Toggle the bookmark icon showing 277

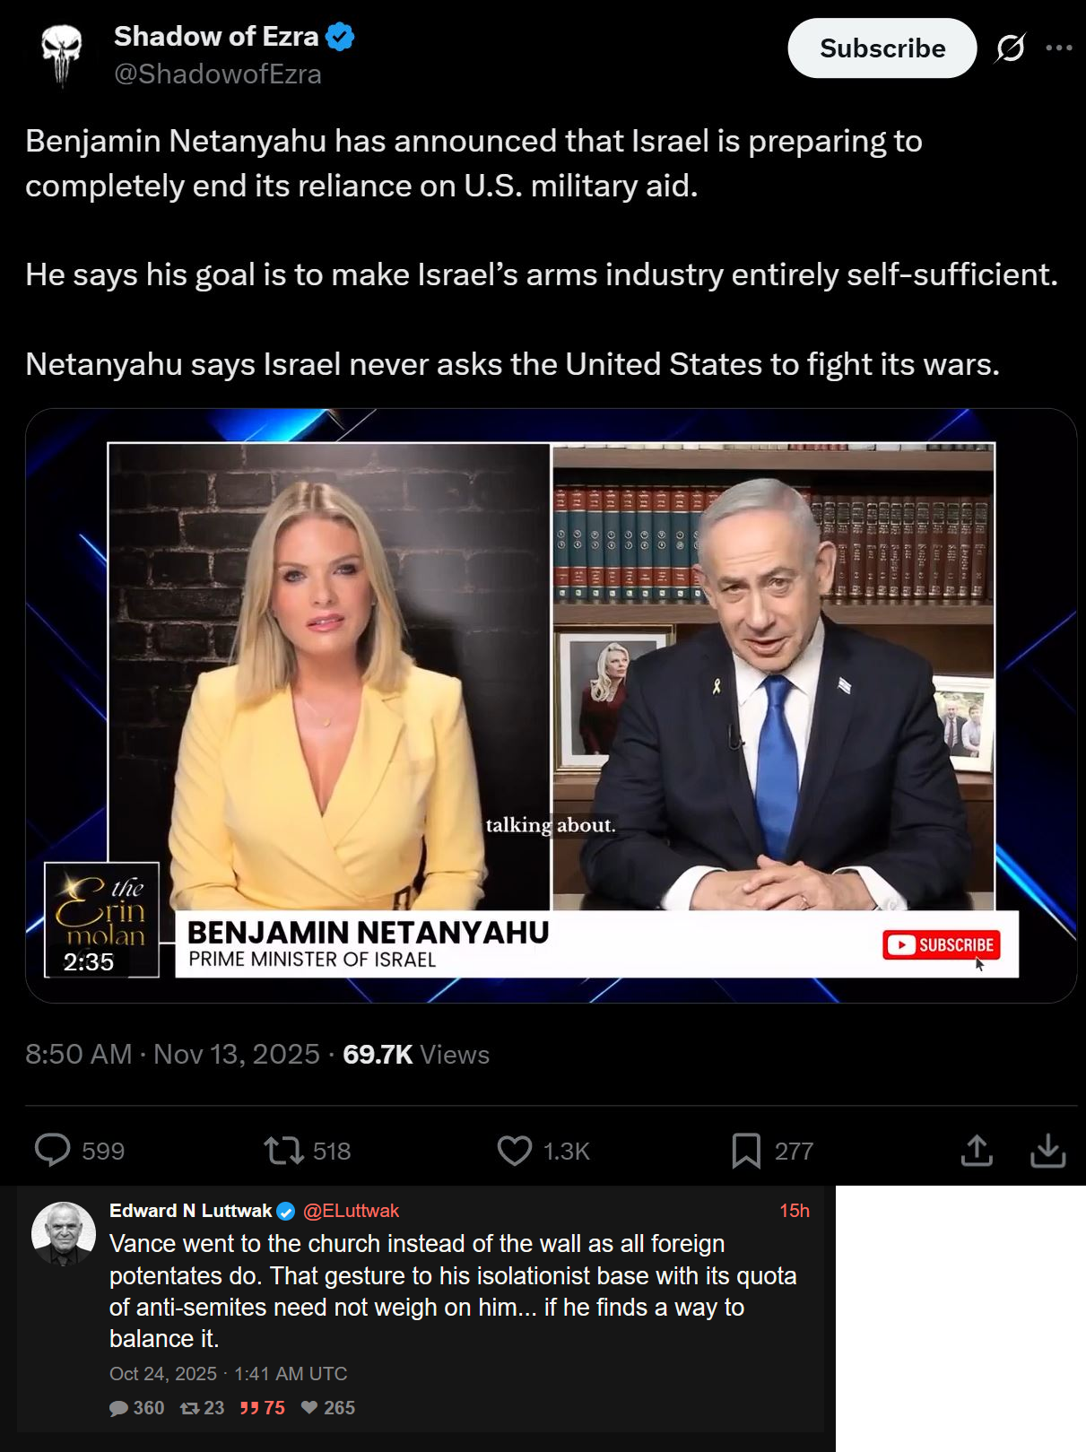click(746, 1151)
